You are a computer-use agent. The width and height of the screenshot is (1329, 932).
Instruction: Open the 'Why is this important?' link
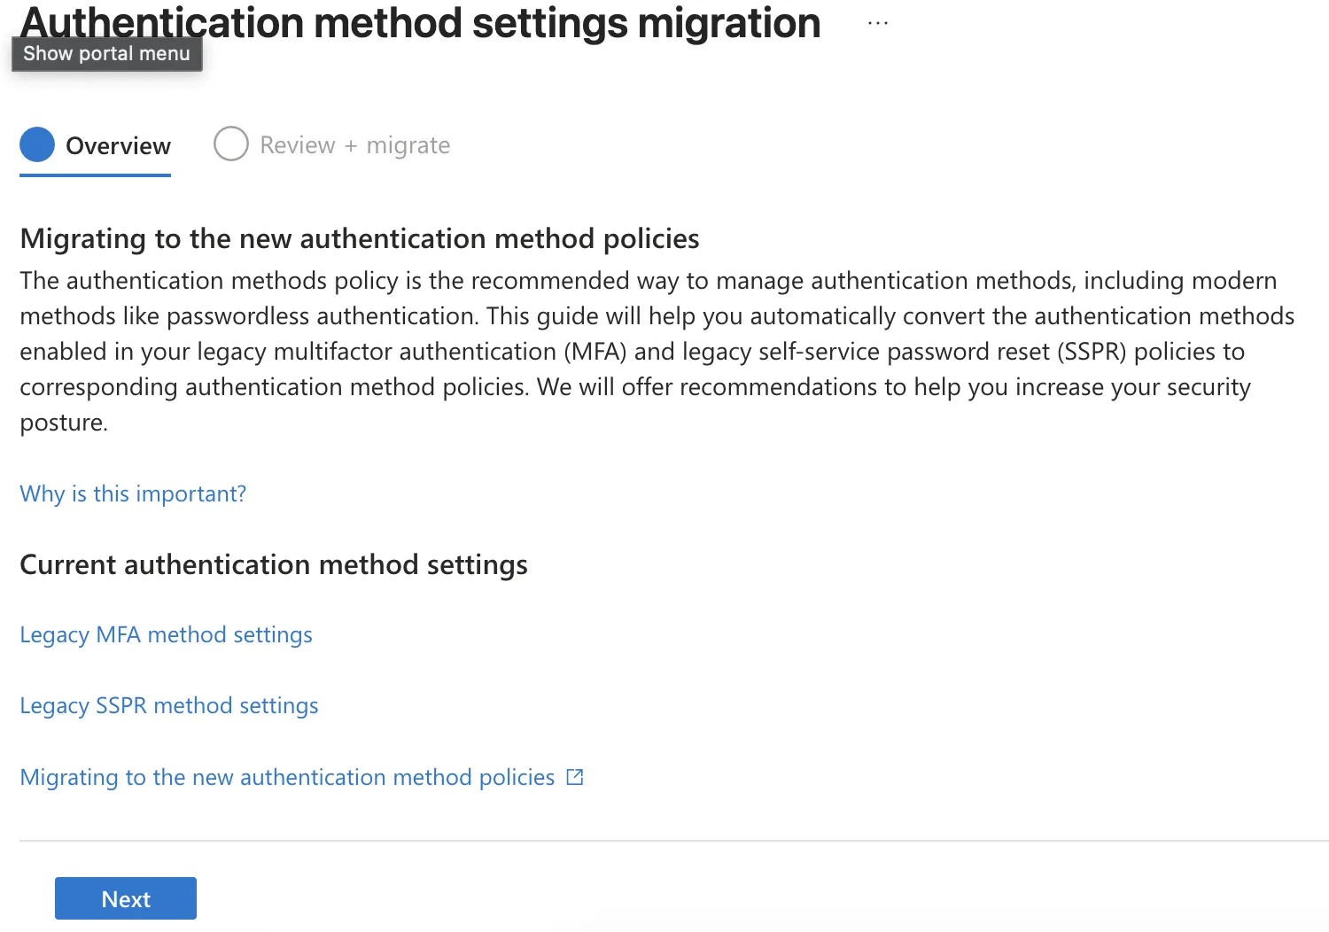pyautogui.click(x=133, y=493)
